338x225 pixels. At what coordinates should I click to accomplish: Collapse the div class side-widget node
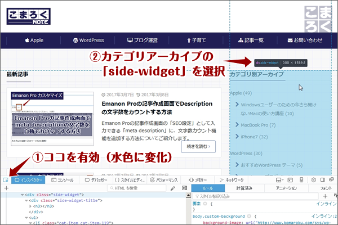[x=22, y=195]
